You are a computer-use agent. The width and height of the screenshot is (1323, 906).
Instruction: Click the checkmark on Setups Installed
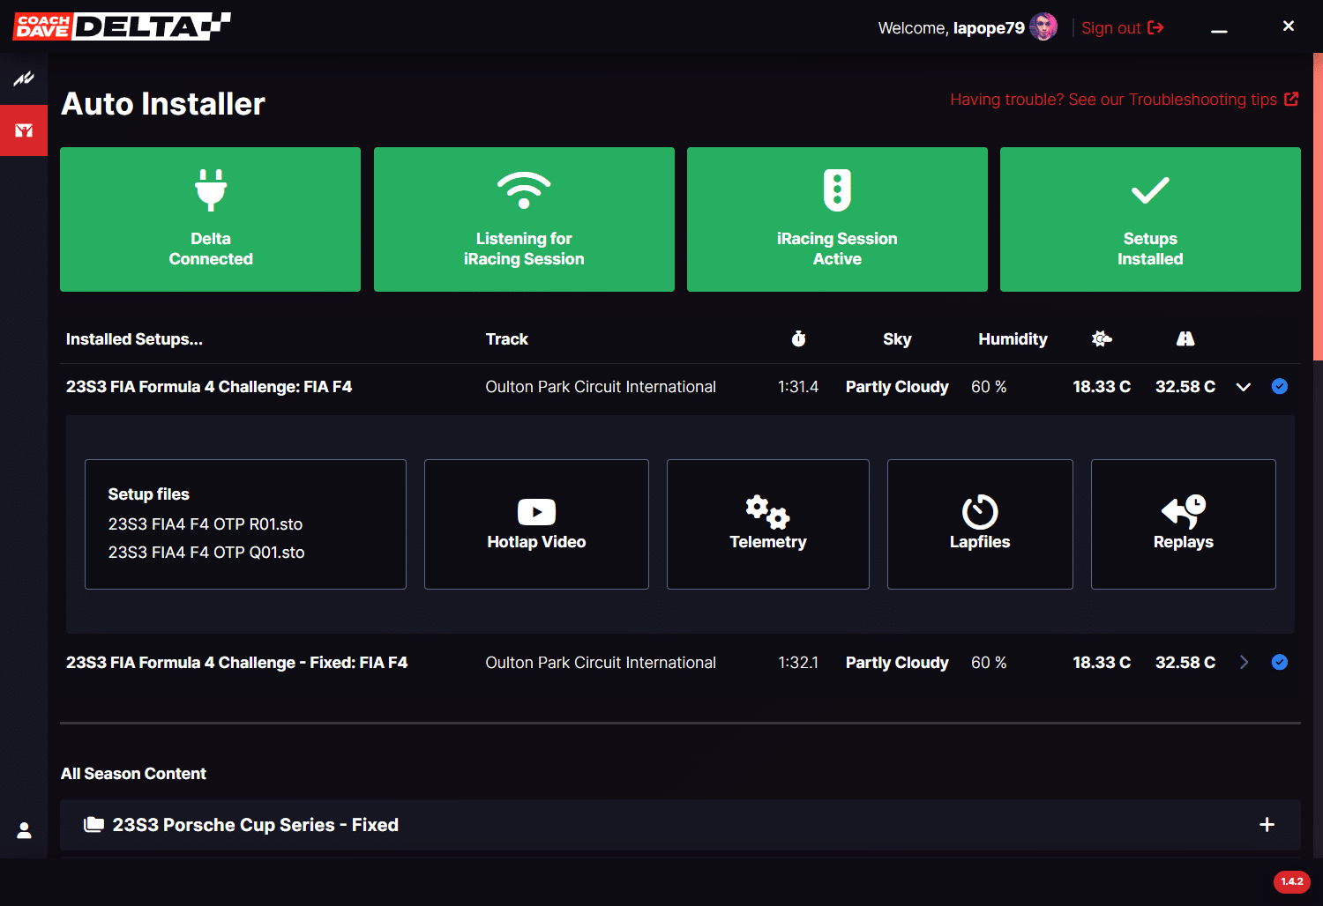(x=1150, y=190)
